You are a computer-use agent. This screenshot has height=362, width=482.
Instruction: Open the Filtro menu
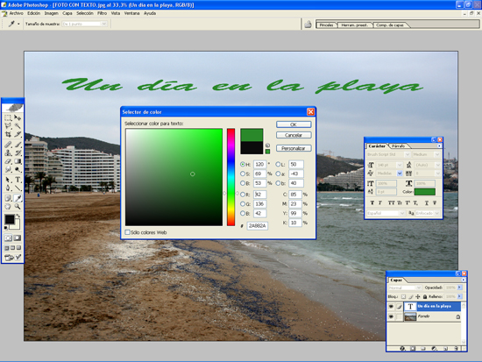click(x=102, y=13)
